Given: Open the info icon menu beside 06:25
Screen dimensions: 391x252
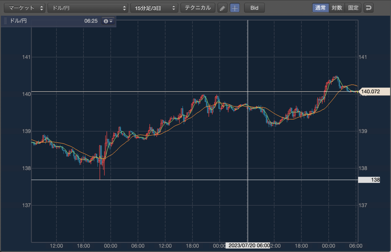Looking at the screenshot, I should point(108,21).
